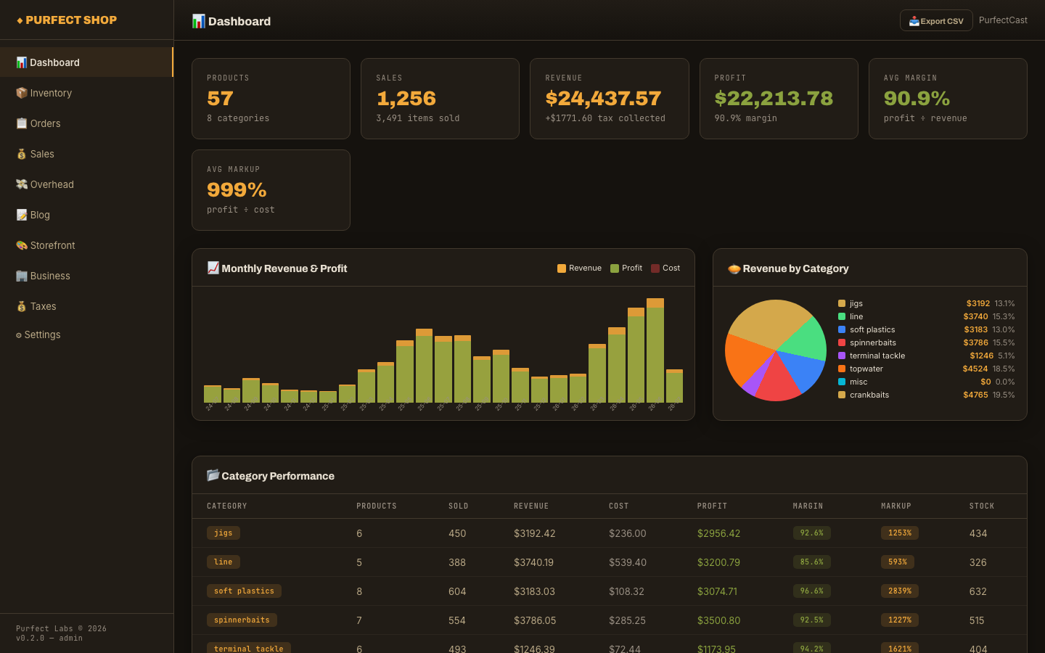Click the Sales money bag icon

pos(22,154)
